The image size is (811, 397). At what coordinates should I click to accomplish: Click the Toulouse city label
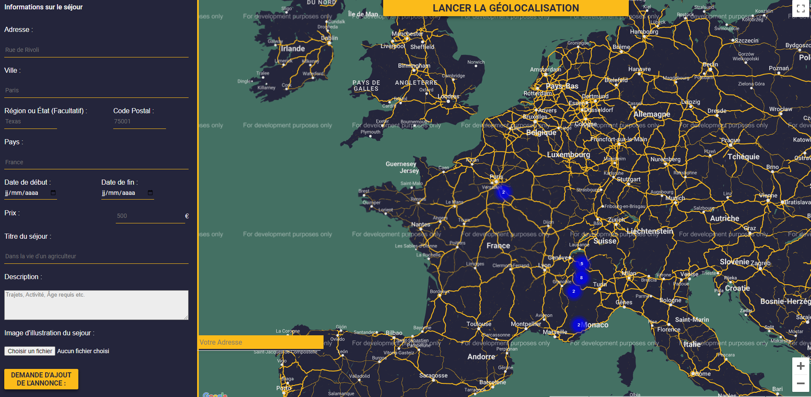[x=479, y=324]
